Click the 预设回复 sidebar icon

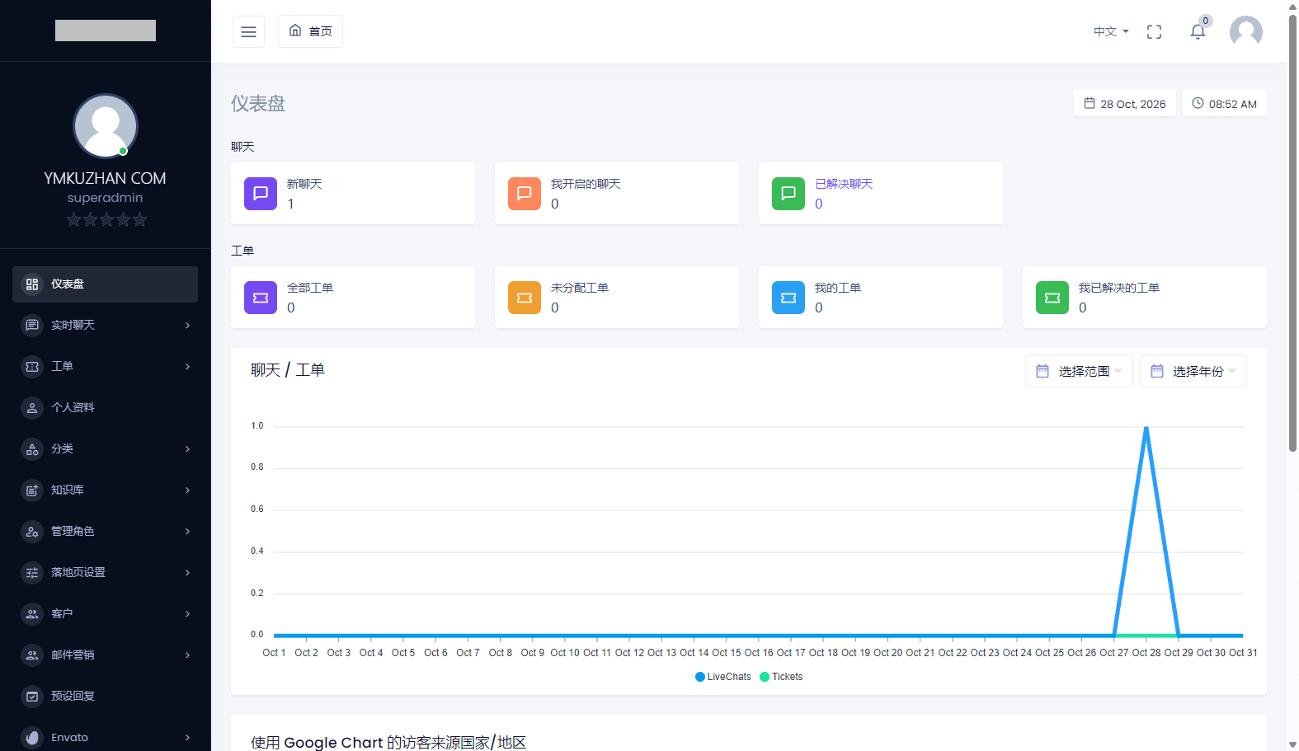coord(32,697)
